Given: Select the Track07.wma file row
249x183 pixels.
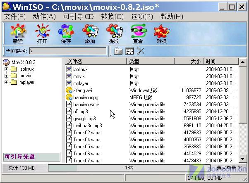Looking at the screenshot, I should pyautogui.click(x=152, y=160).
